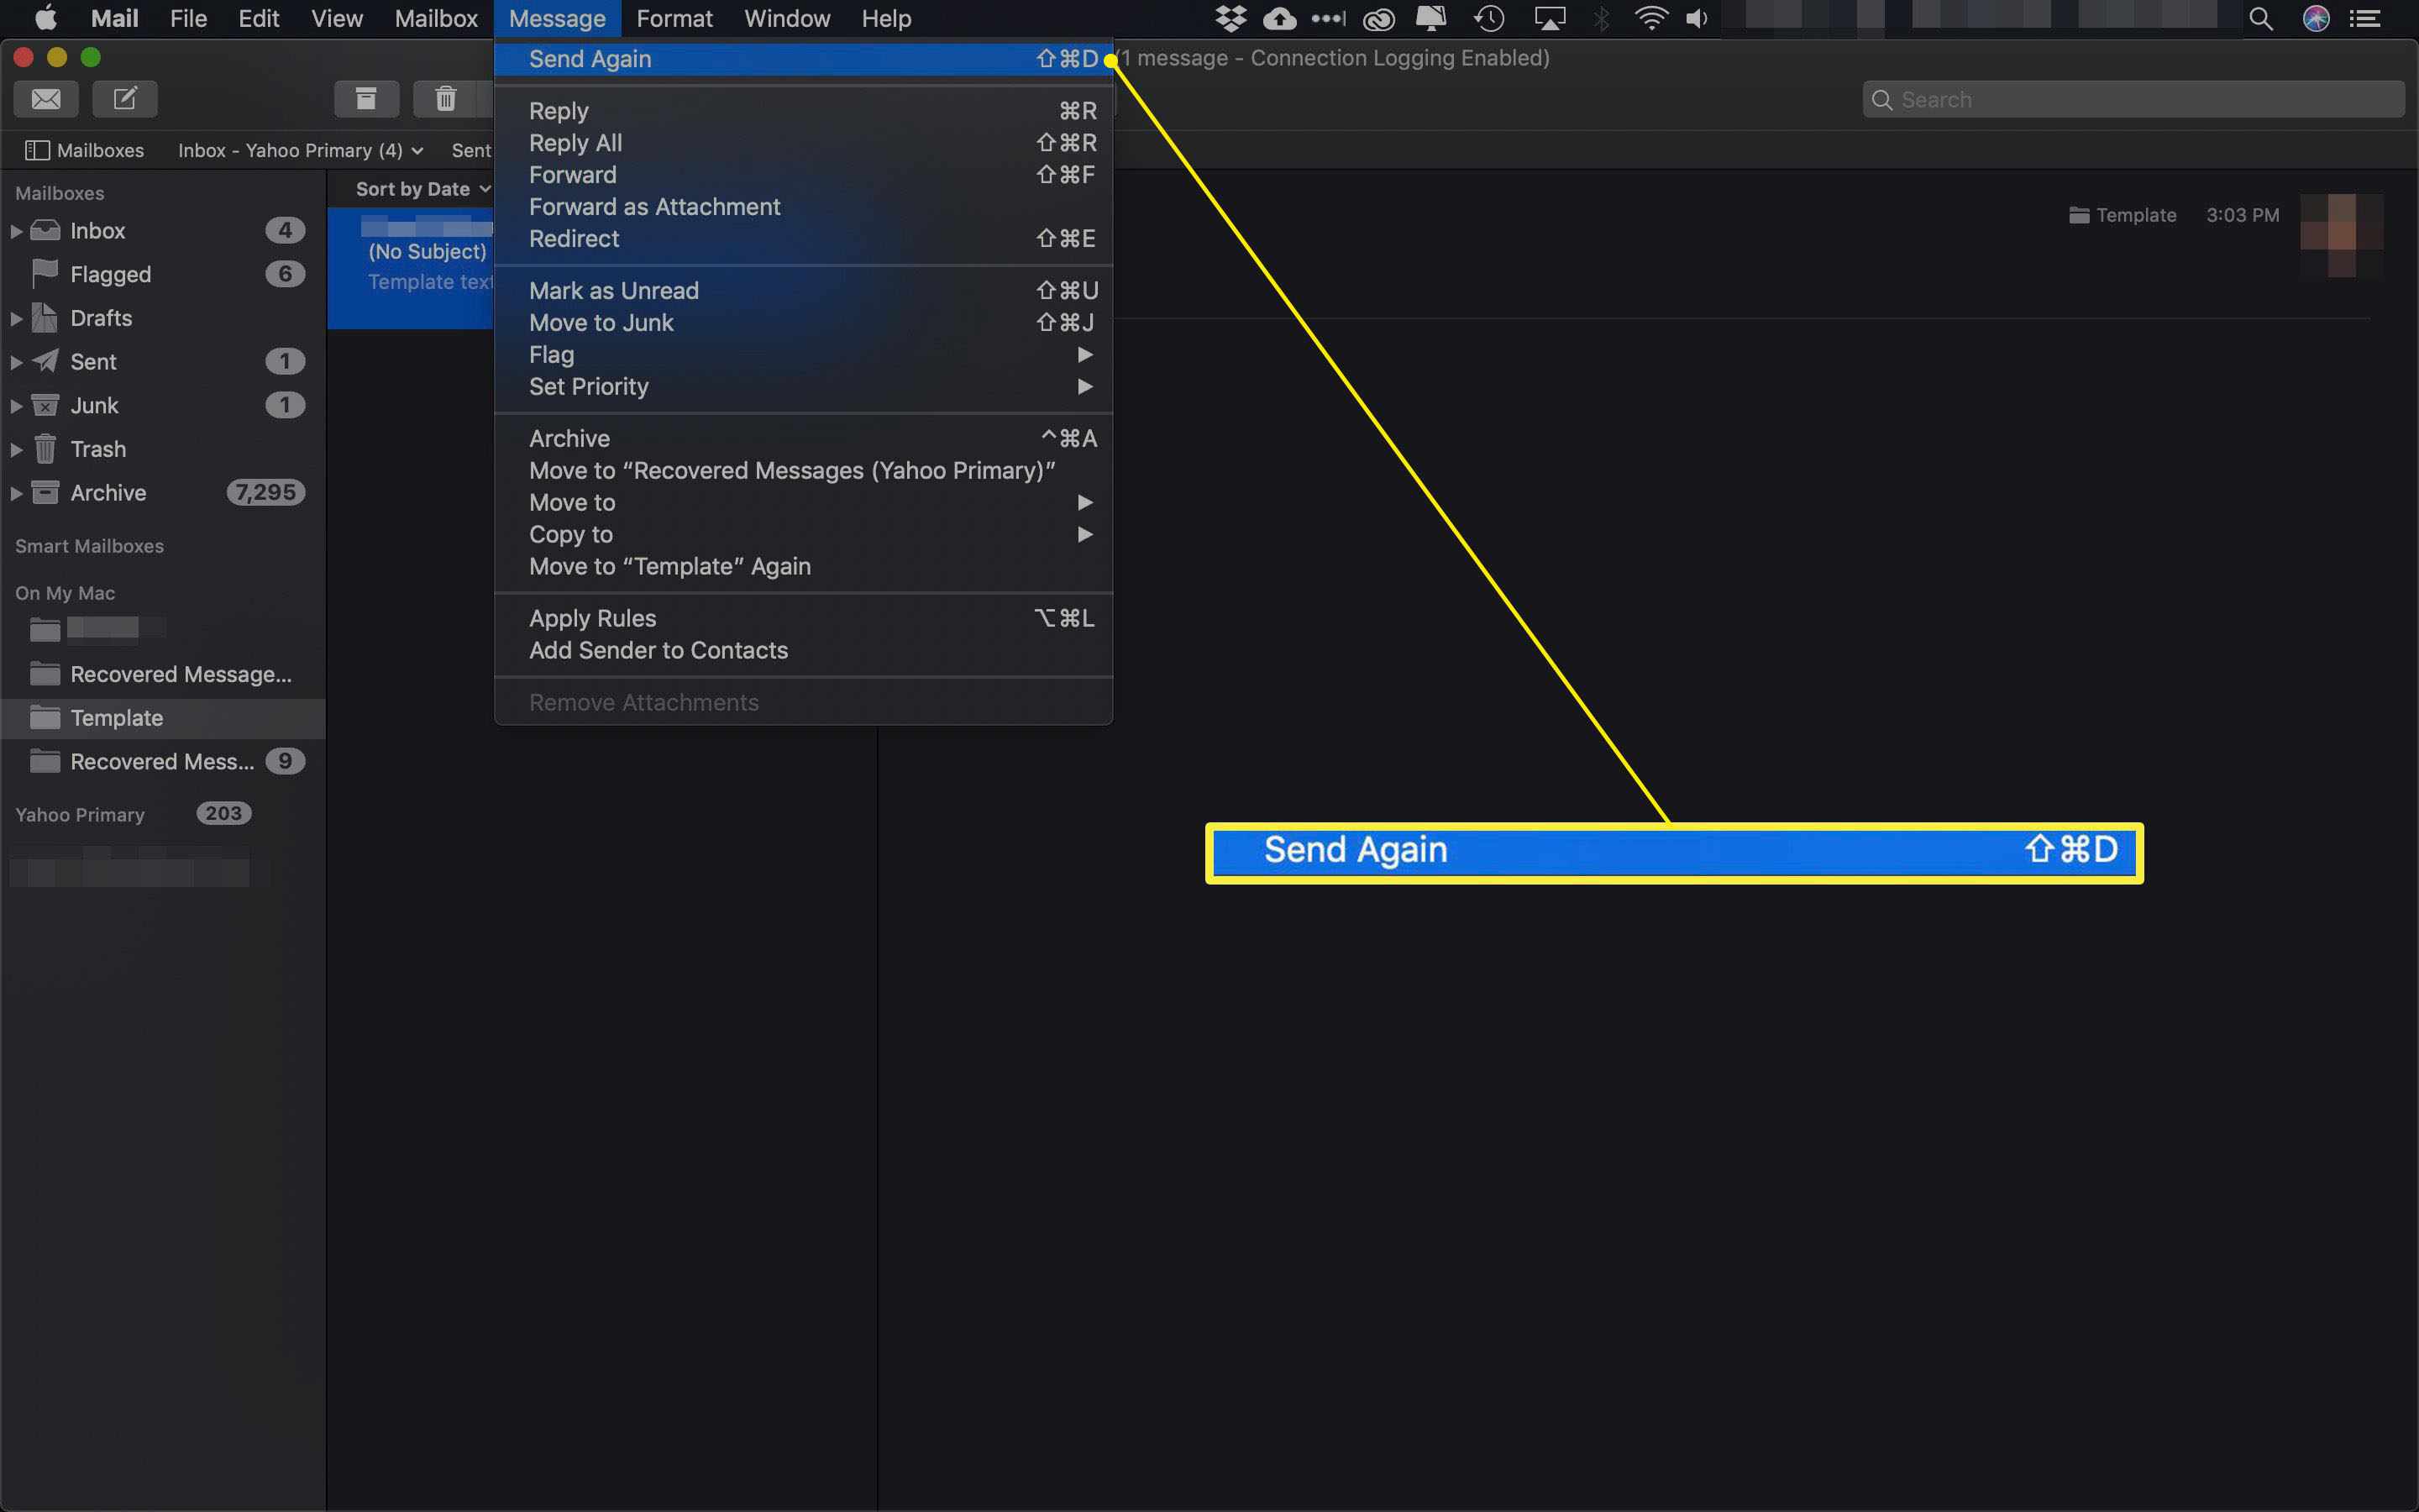
Task: Open the Set Priority submenu
Action: tap(804, 387)
